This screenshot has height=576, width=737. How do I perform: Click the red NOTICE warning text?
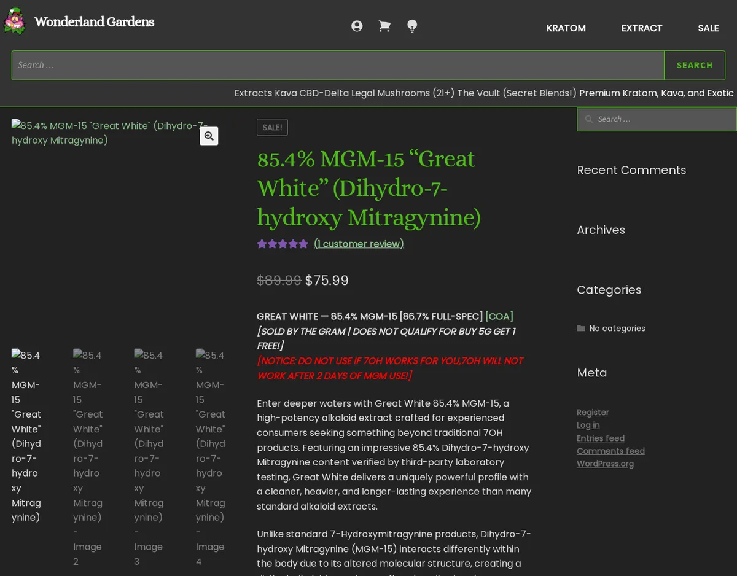(x=390, y=368)
